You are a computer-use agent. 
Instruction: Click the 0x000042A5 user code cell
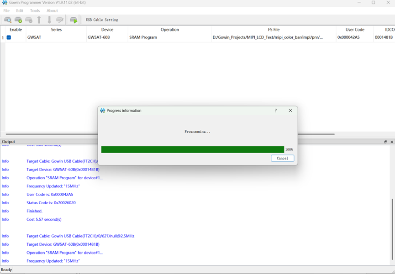355,37
